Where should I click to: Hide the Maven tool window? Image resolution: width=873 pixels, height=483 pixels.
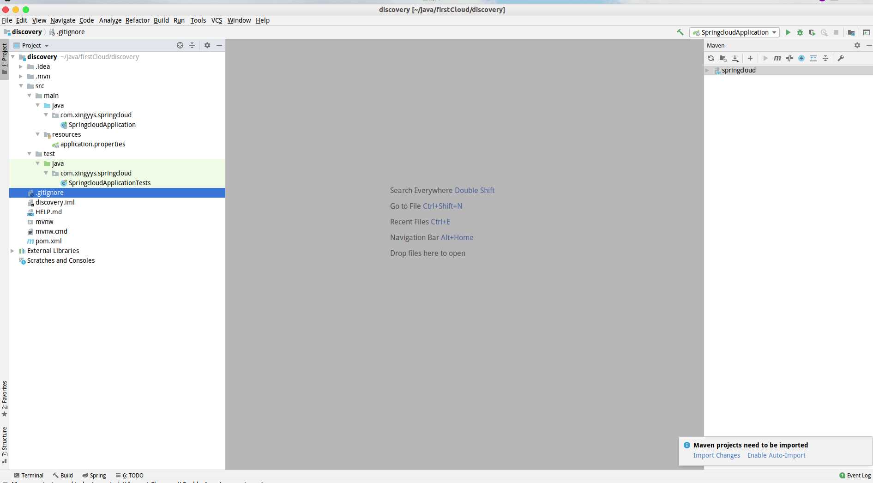[x=869, y=45]
